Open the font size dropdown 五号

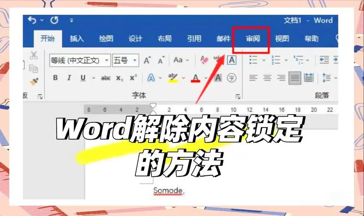tap(126, 60)
